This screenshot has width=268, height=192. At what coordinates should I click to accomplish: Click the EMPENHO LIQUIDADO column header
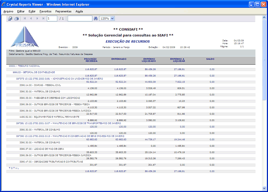149,60
